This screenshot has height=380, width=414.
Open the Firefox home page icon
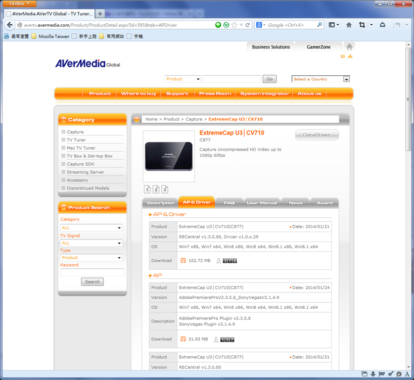[x=349, y=25]
